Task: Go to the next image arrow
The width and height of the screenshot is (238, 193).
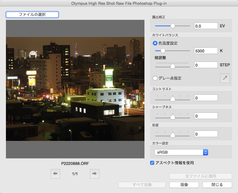Action: 94,174
